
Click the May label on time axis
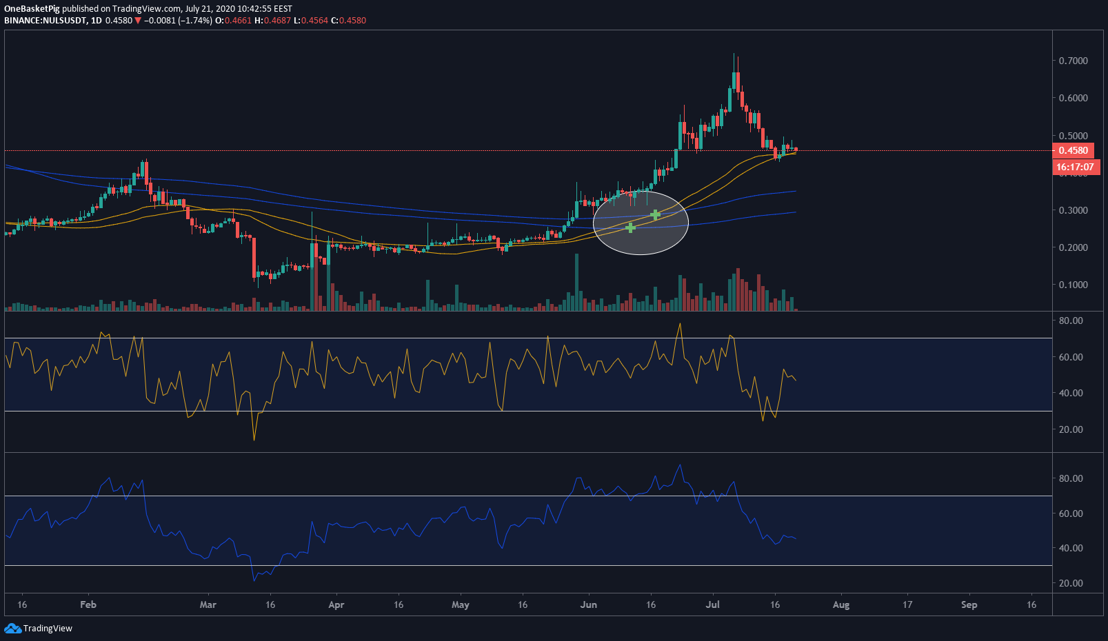pyautogui.click(x=460, y=604)
